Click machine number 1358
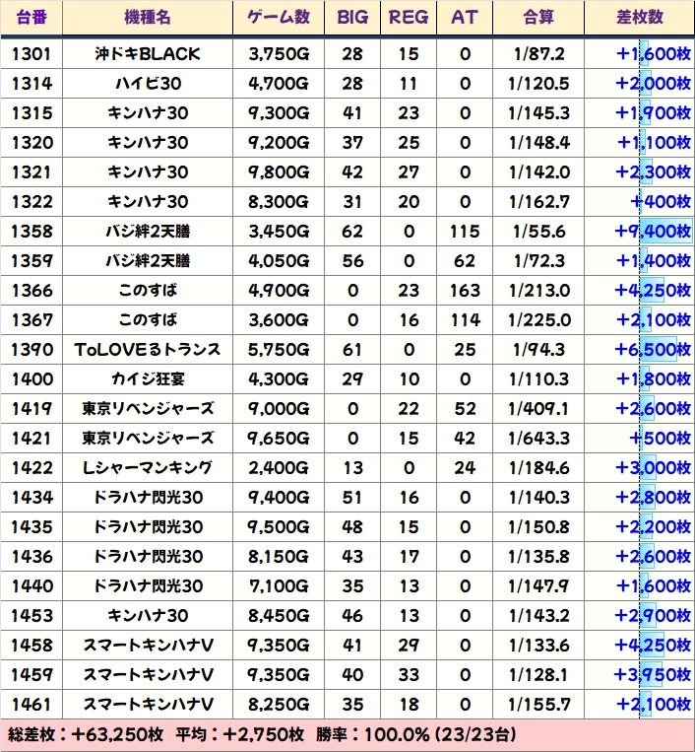Viewport: 695px width, 752px height. point(32,232)
